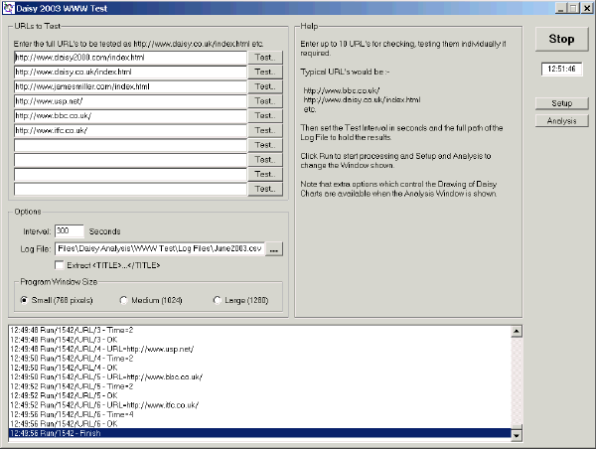Minimize the Daisy 2003 WWW Test window
596x449 pixels.
tap(561, 8)
